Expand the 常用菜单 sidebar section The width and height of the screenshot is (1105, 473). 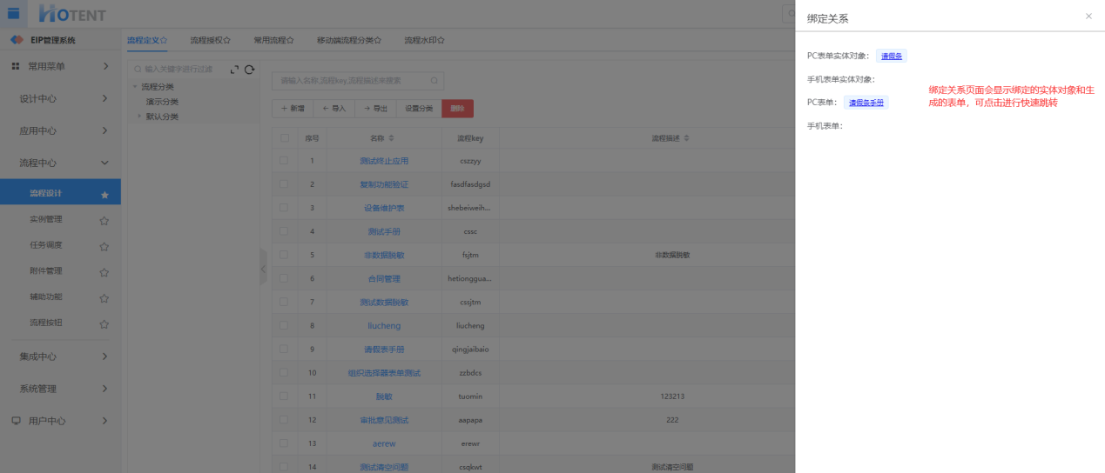[x=104, y=66]
